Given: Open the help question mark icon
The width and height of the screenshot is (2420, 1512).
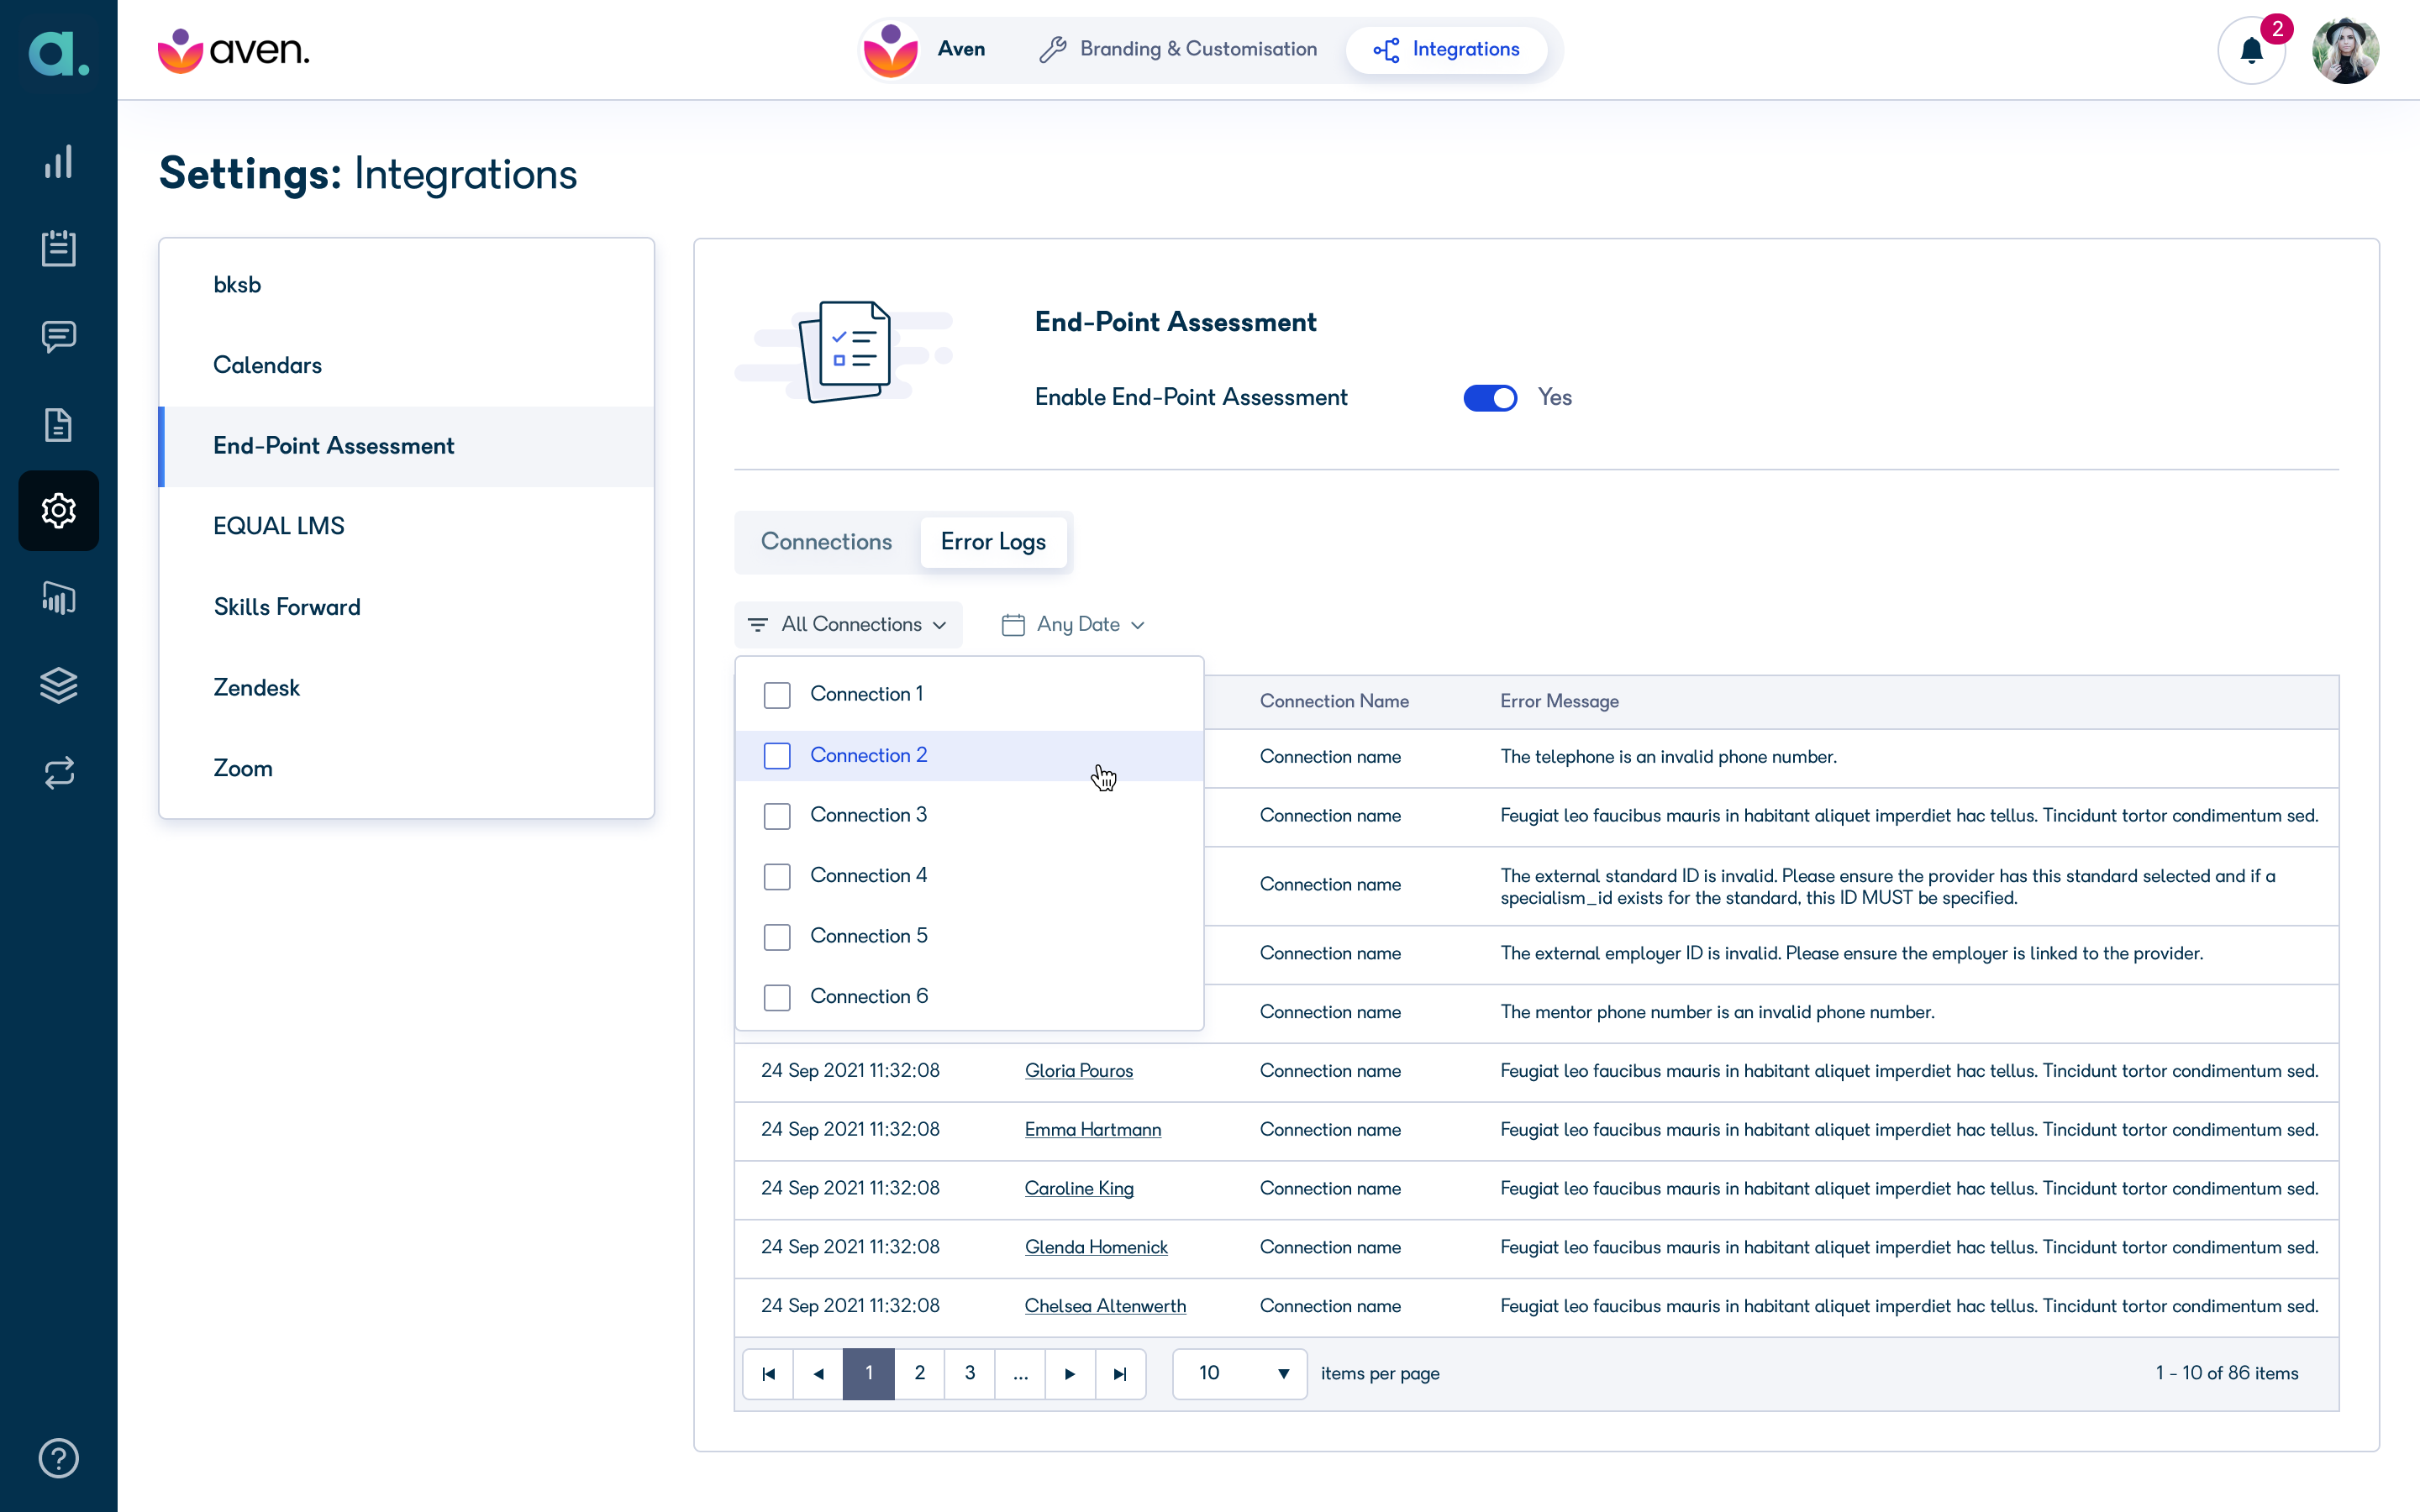Looking at the screenshot, I should [58, 1458].
